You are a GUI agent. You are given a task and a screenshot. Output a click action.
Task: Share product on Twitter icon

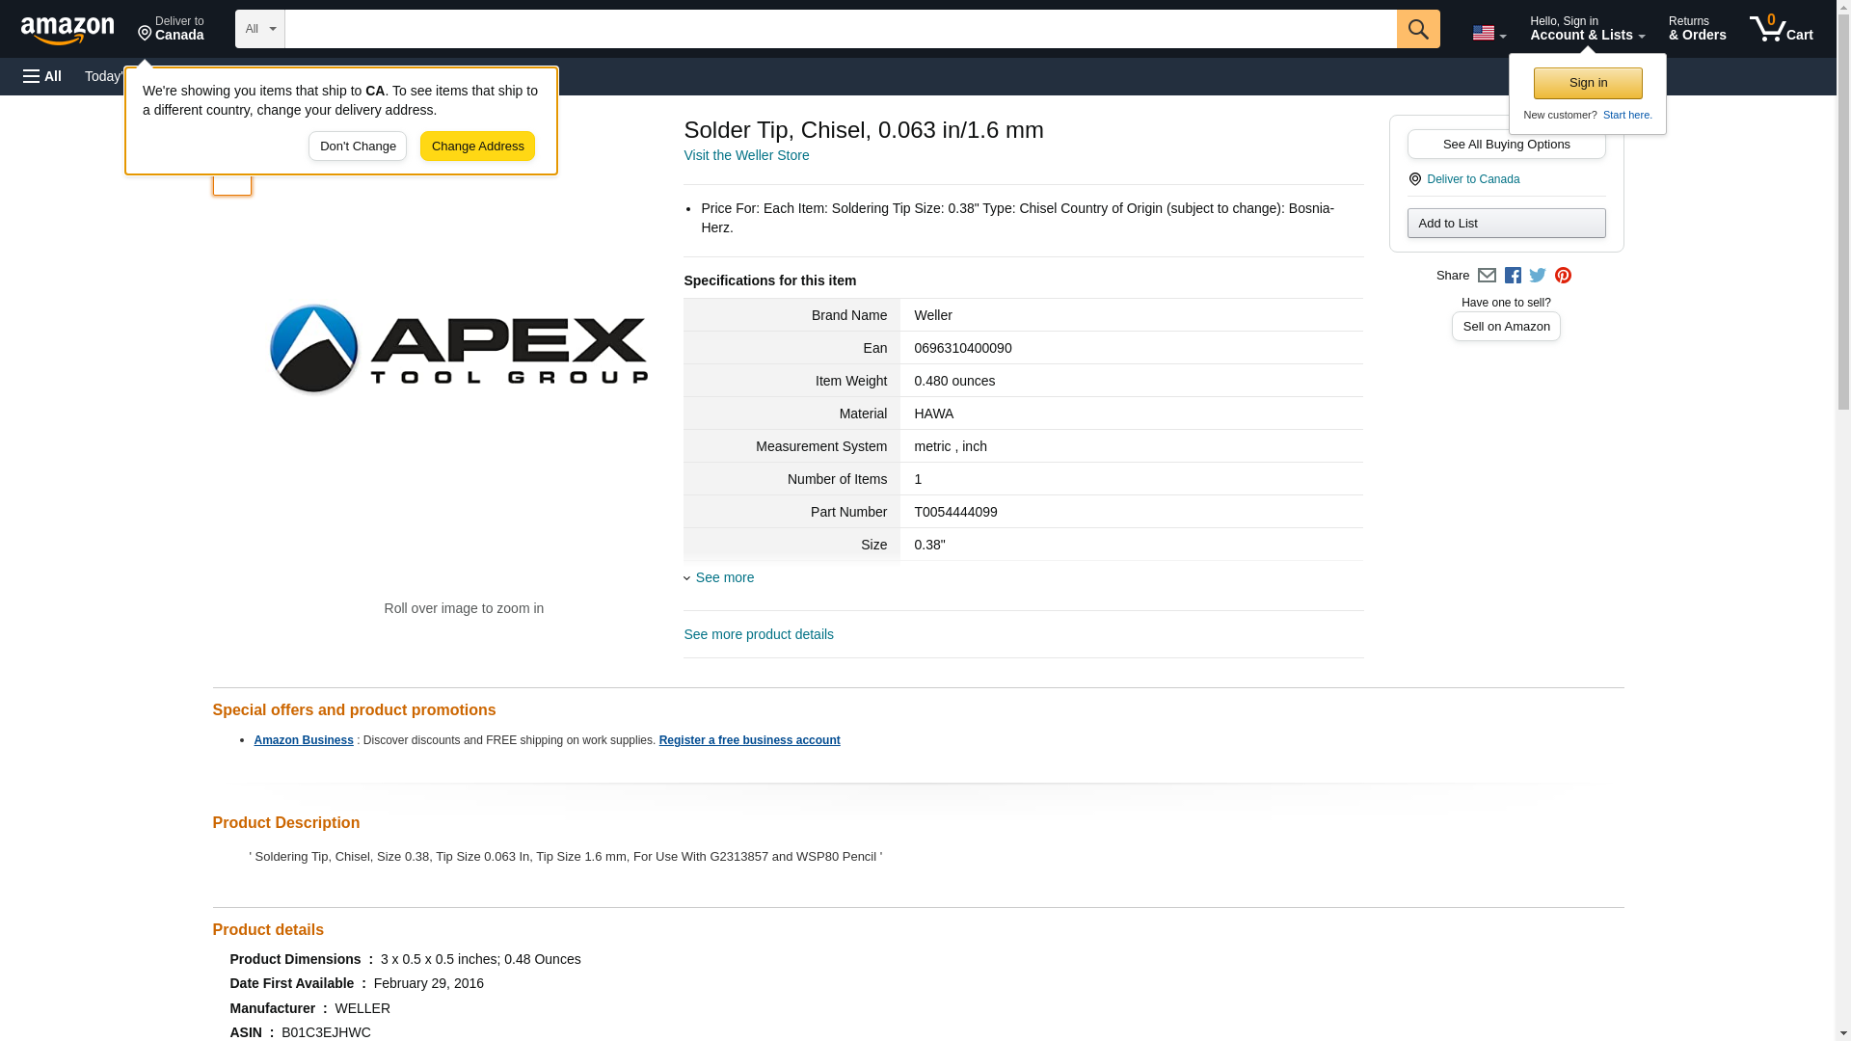[x=1538, y=276]
